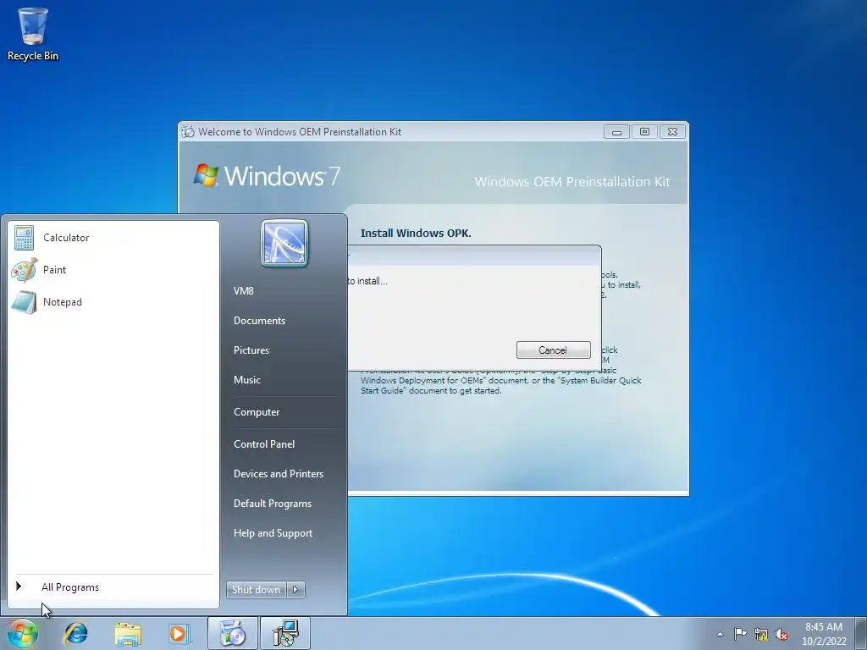Image resolution: width=867 pixels, height=650 pixels.
Task: Cancel the OPK install dialog
Action: 553,350
